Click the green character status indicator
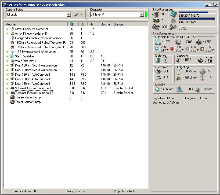 click(x=146, y=14)
